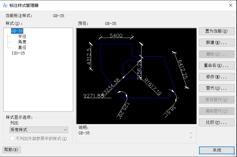Open help with 帮助 button

click(x=12, y=149)
